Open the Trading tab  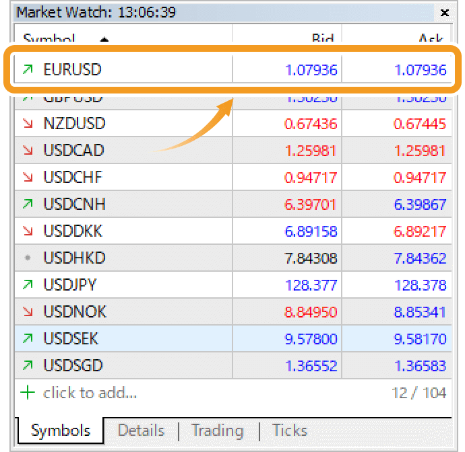point(218,430)
